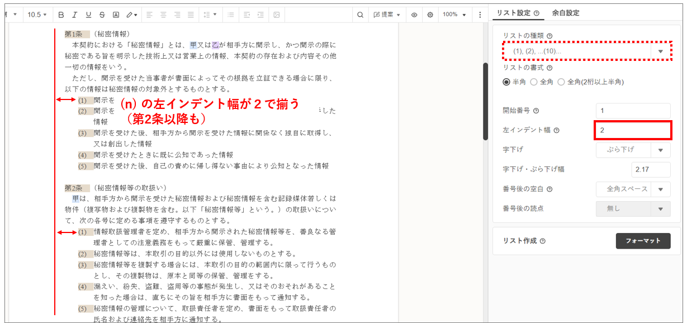Click the フォーマット button
Viewport: 687px width, 323px height.
click(643, 241)
